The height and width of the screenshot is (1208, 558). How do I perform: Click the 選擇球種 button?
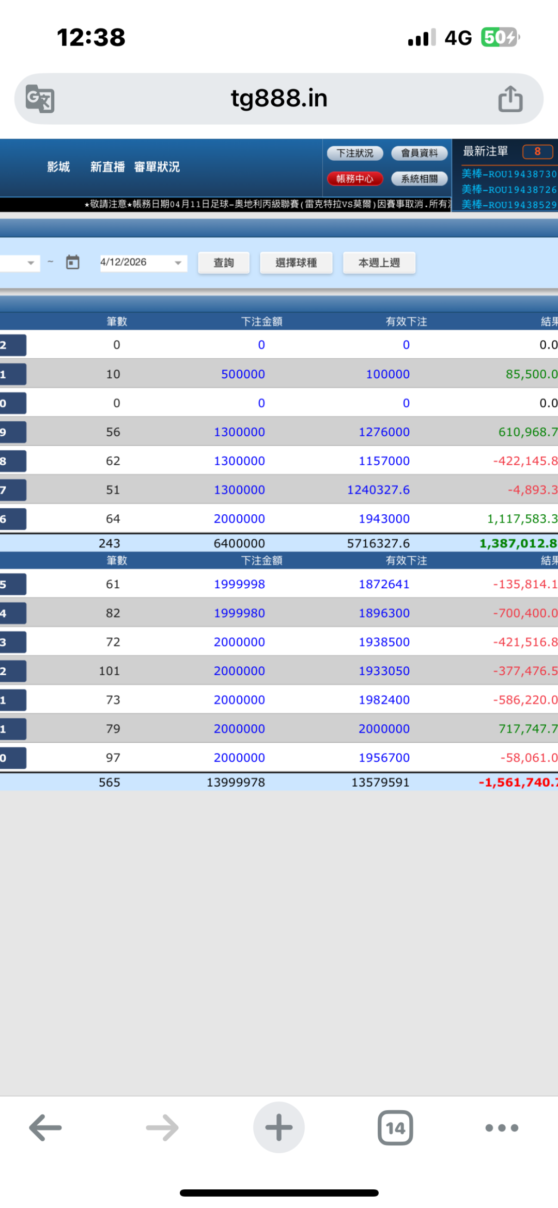click(296, 263)
